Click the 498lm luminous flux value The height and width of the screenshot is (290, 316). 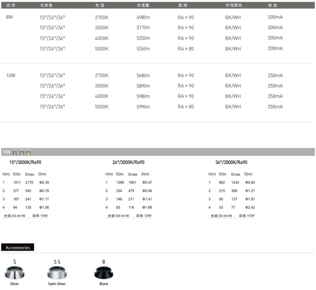[x=143, y=17]
